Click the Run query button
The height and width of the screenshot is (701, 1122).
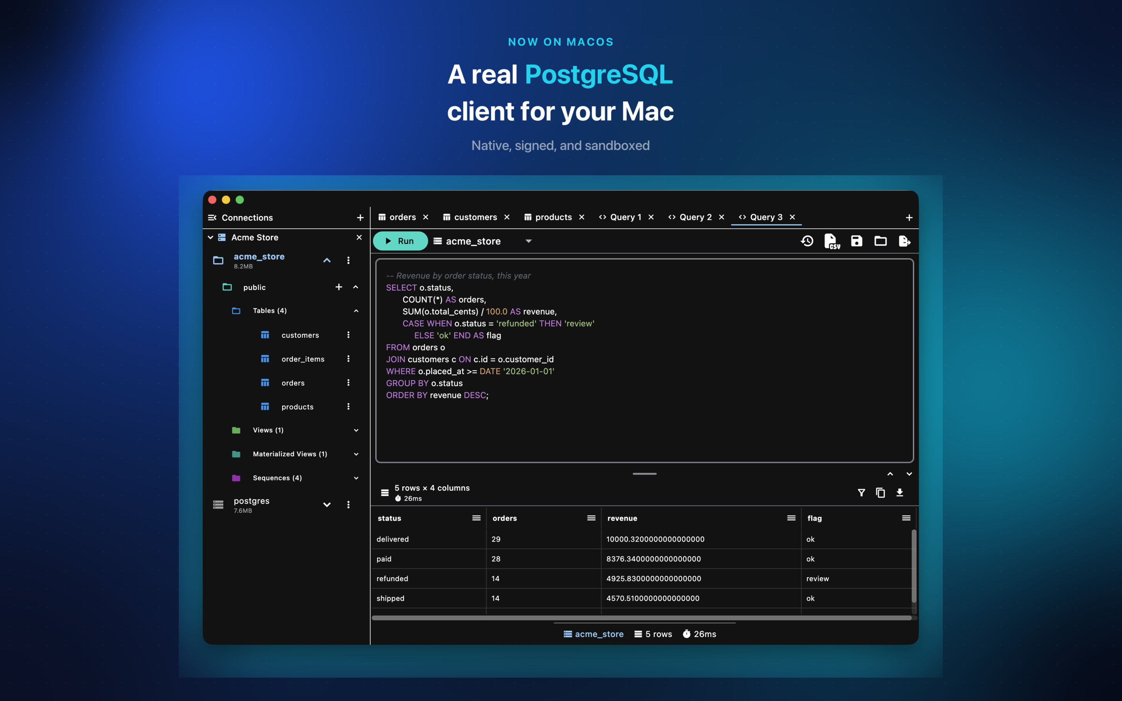tap(400, 241)
